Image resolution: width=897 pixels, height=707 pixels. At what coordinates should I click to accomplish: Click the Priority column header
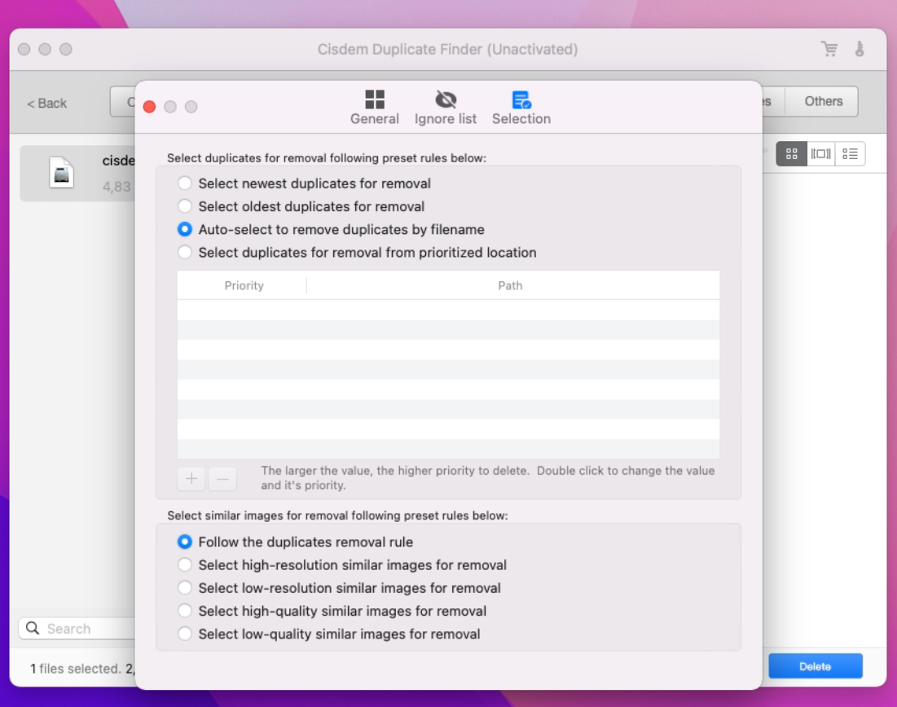[x=244, y=285]
